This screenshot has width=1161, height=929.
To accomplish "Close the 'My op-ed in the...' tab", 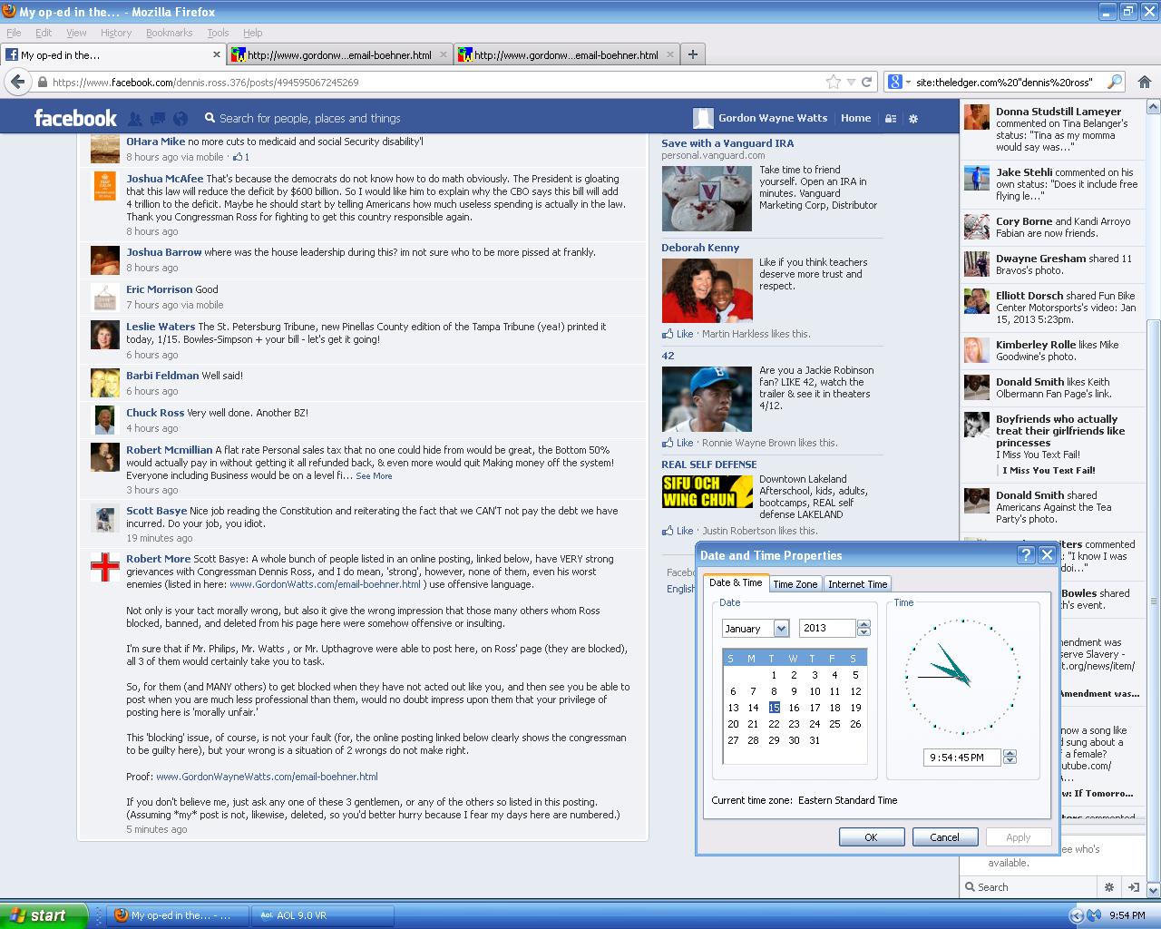I will pos(217,54).
